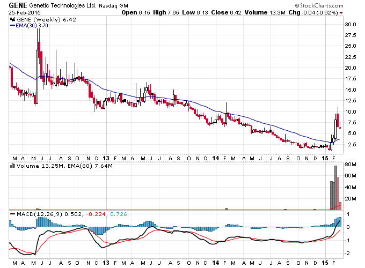Click the Close 6.42 value
This screenshot has height=268, width=365.
(227, 12)
